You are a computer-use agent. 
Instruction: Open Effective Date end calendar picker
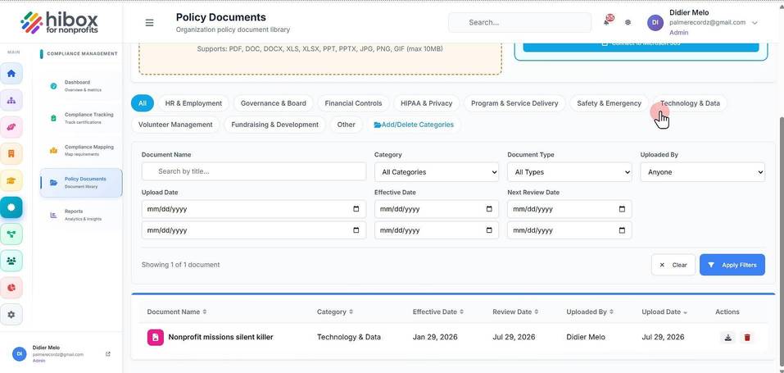(489, 230)
